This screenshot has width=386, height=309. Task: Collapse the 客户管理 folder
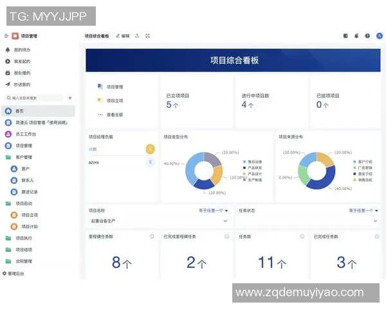click(19, 157)
